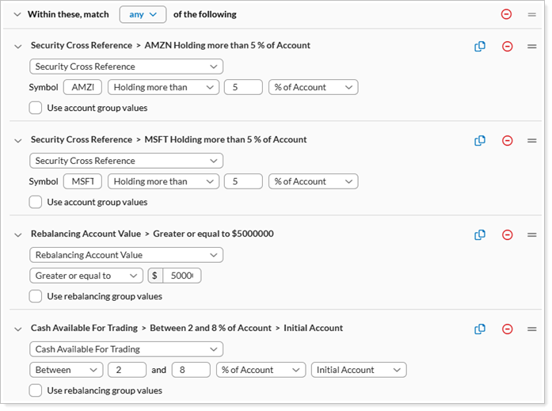Delete the MSFT holding rule
Screen dimensions: 552x411
pyautogui.click(x=507, y=141)
